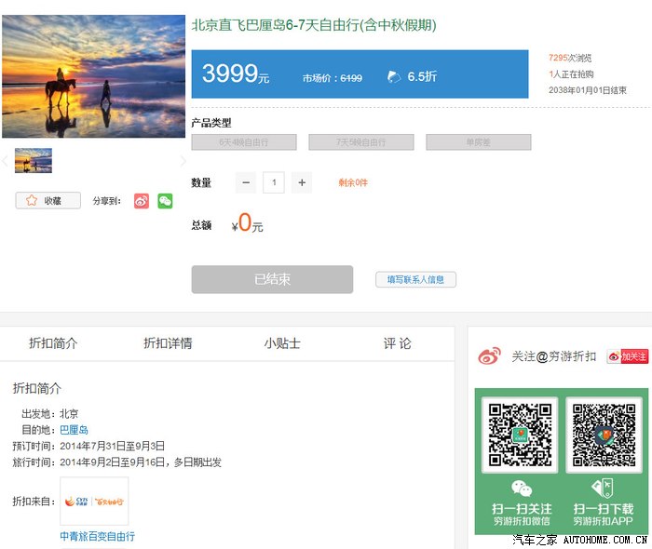
Task: Click the Weibo logo beside 关注@穷游折扣
Action: (489, 356)
